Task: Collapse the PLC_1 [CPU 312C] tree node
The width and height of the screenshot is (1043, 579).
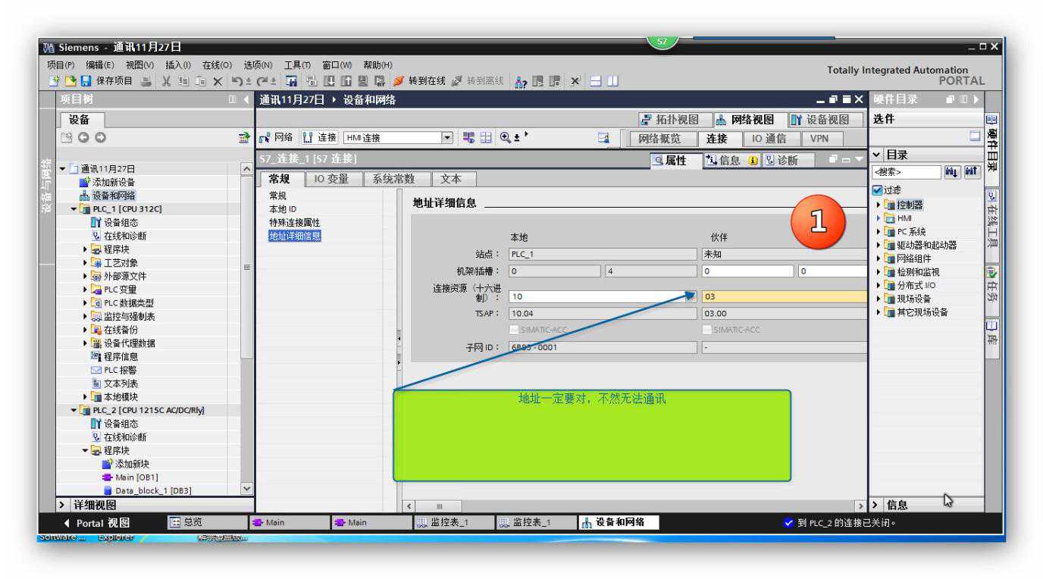Action: (74, 209)
